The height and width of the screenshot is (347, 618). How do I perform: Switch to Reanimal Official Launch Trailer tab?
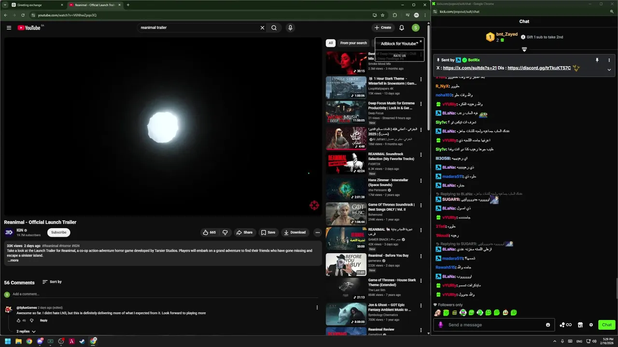(x=95, y=5)
